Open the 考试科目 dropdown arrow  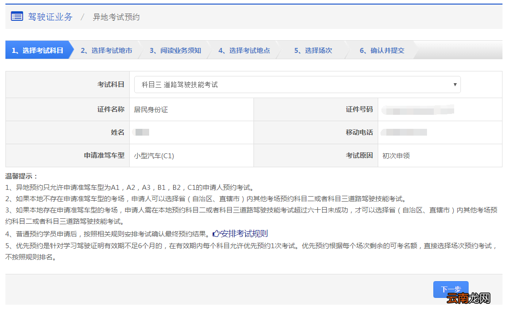(455, 85)
